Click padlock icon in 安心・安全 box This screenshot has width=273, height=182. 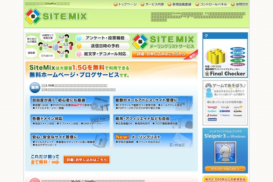(x=101, y=141)
